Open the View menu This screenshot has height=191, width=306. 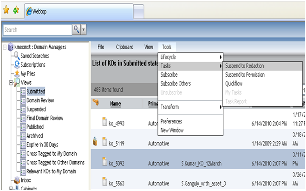[x=149, y=47]
